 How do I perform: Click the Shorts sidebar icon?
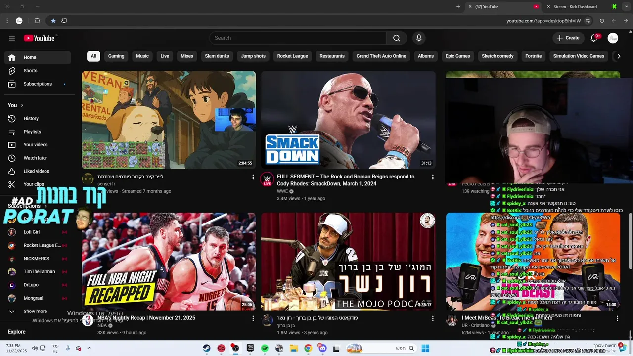pos(12,71)
